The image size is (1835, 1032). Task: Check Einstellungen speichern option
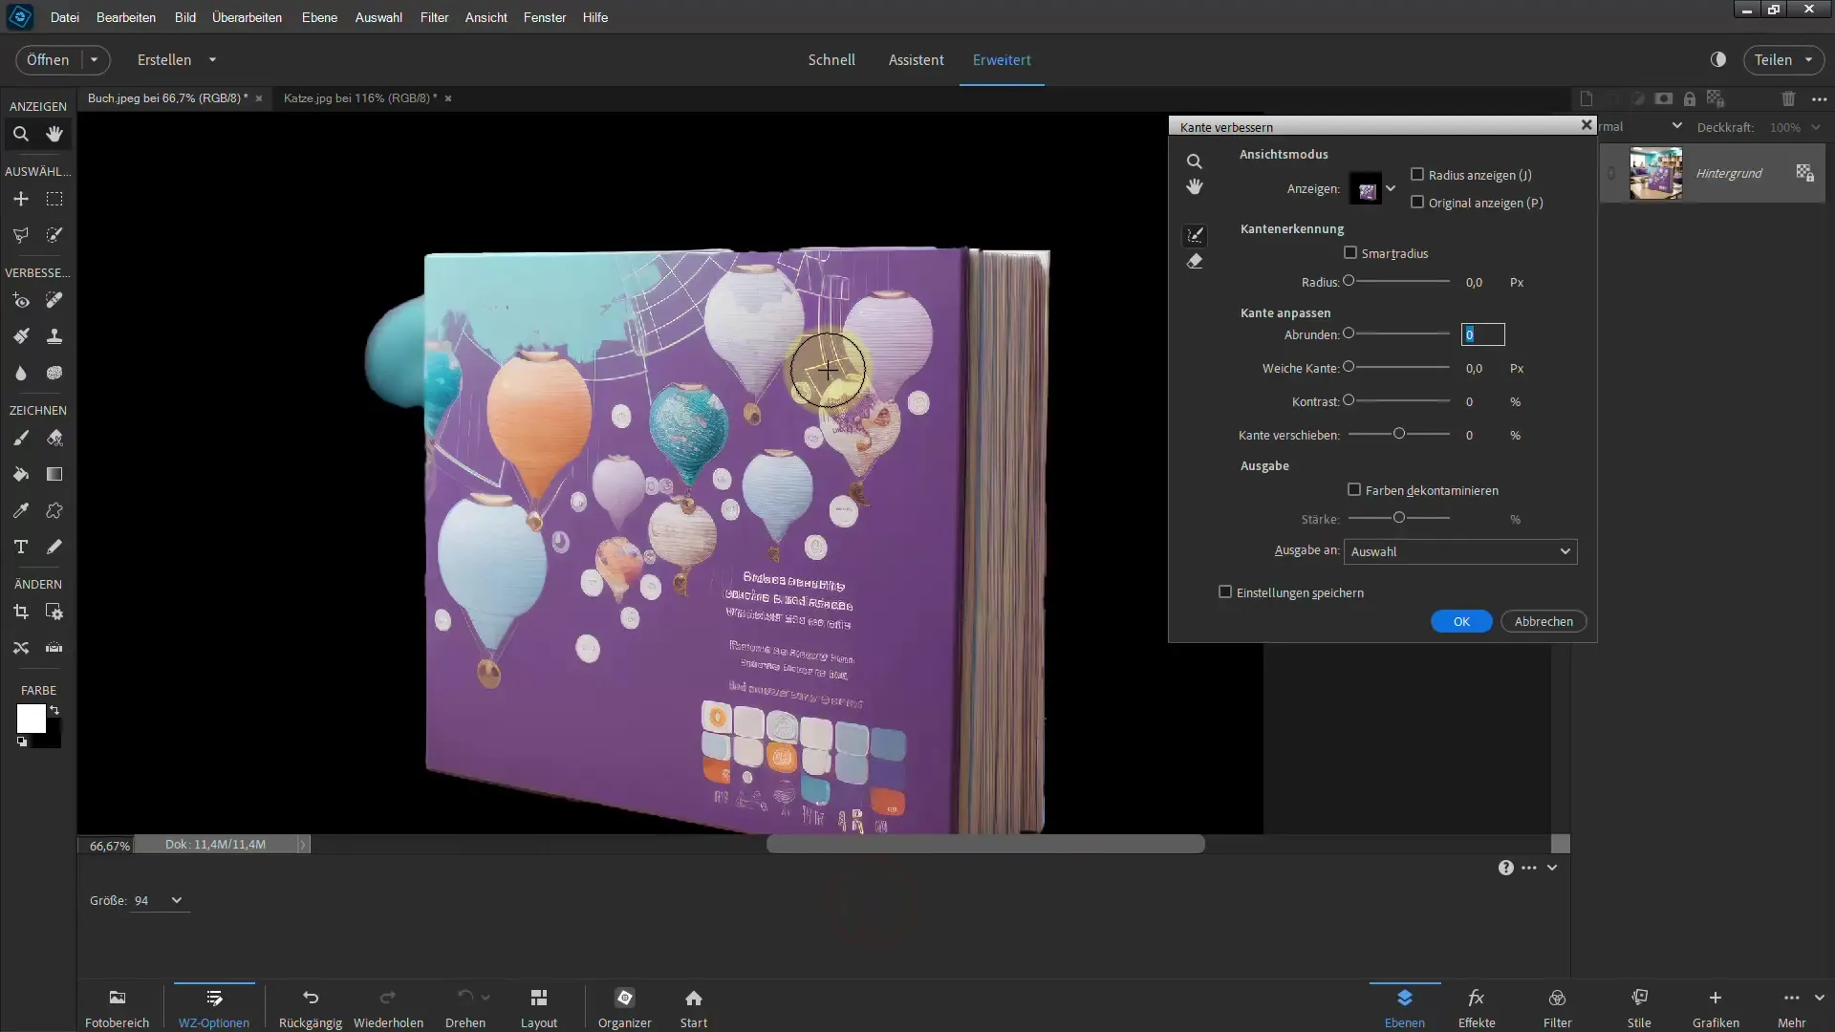1225,592
